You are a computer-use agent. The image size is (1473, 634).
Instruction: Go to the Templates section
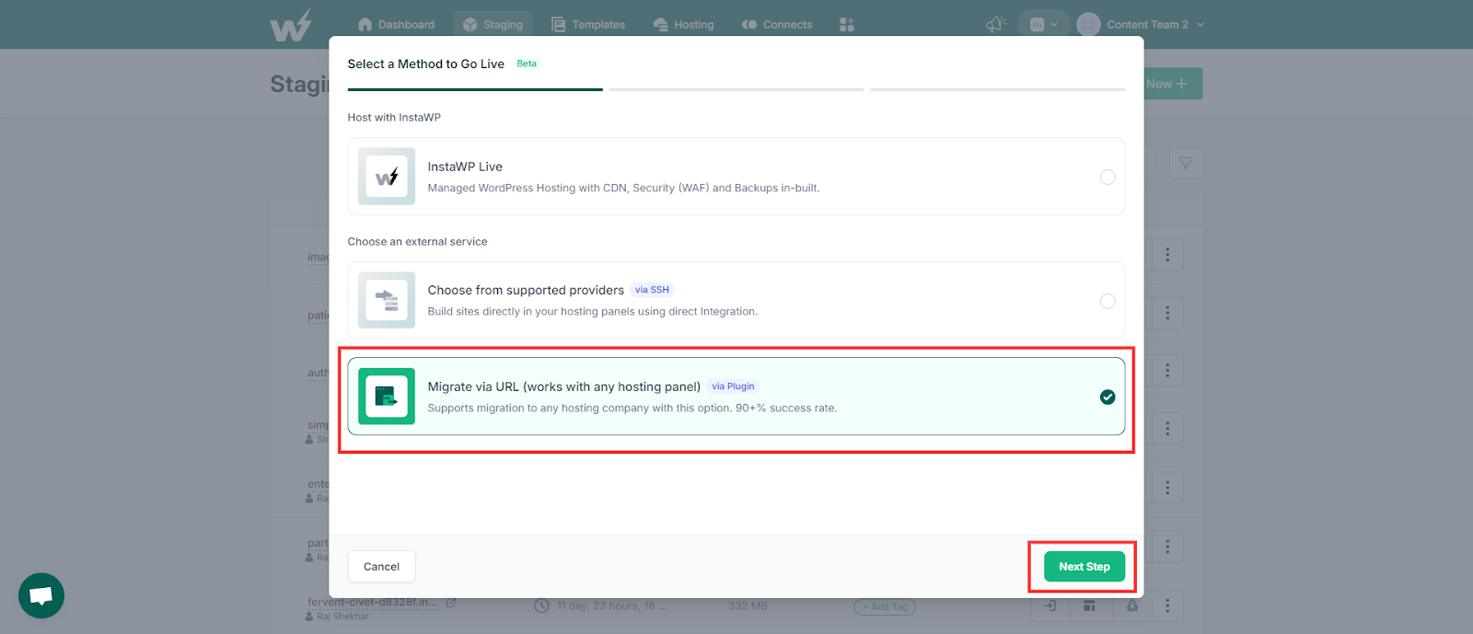pos(588,25)
